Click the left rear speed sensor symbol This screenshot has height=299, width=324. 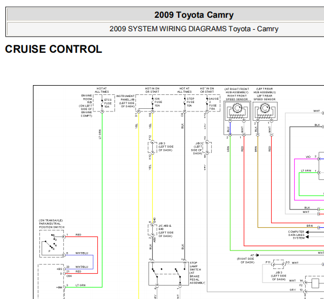tap(265, 111)
